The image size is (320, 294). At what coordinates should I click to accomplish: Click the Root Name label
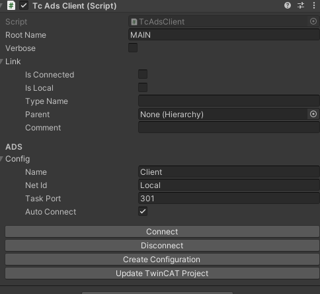[26, 35]
